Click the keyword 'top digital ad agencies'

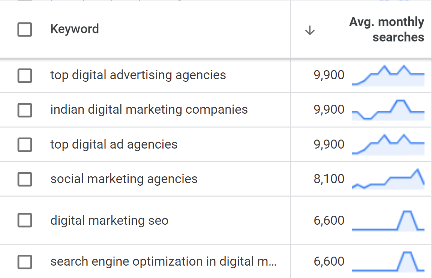click(x=114, y=145)
